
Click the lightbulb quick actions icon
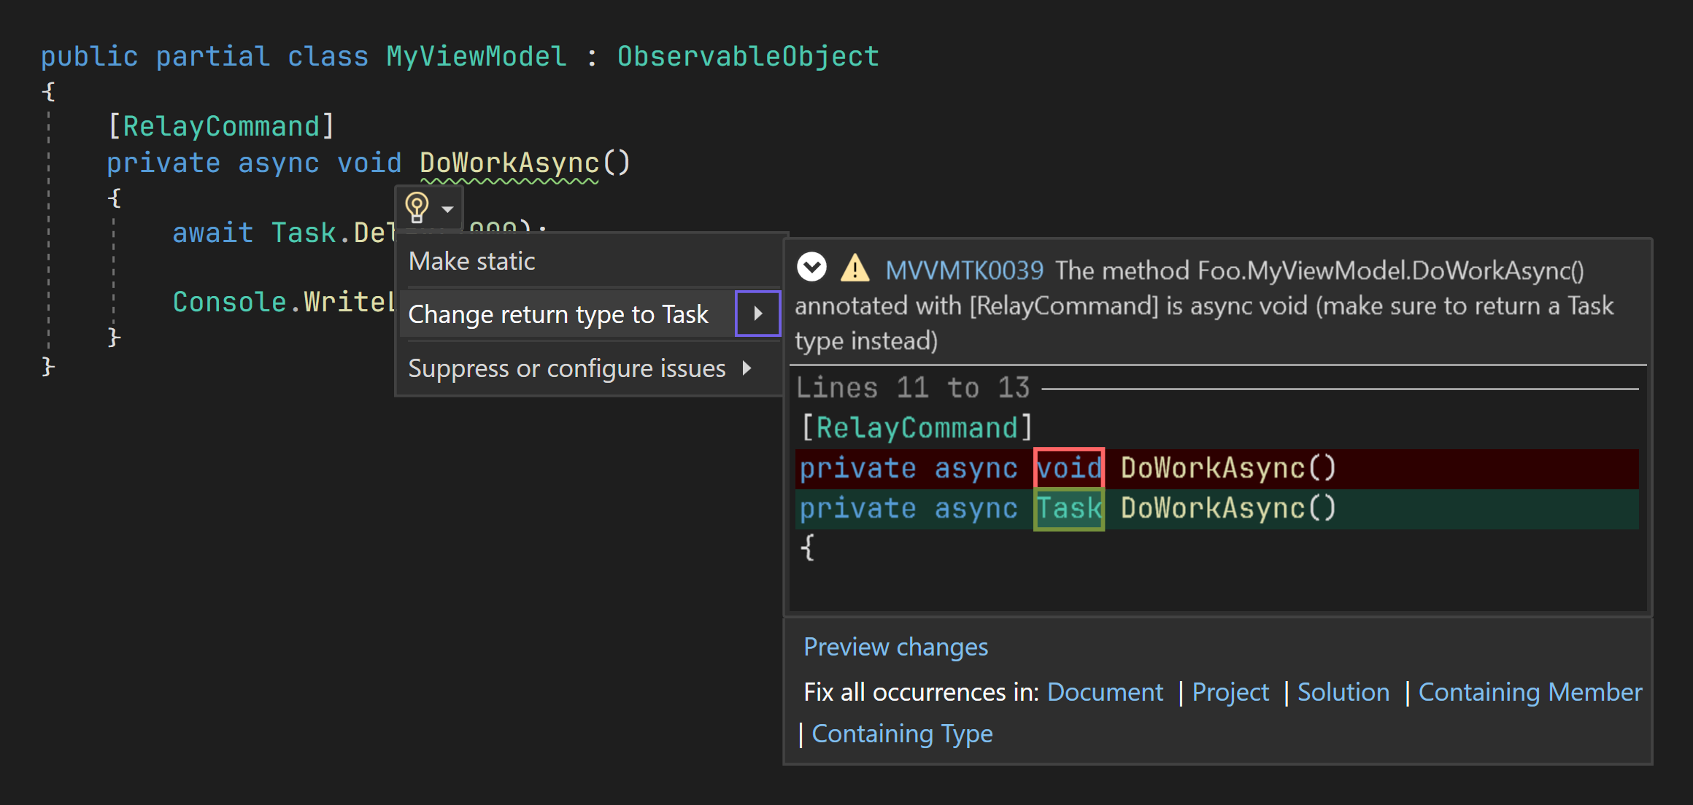[x=417, y=206]
